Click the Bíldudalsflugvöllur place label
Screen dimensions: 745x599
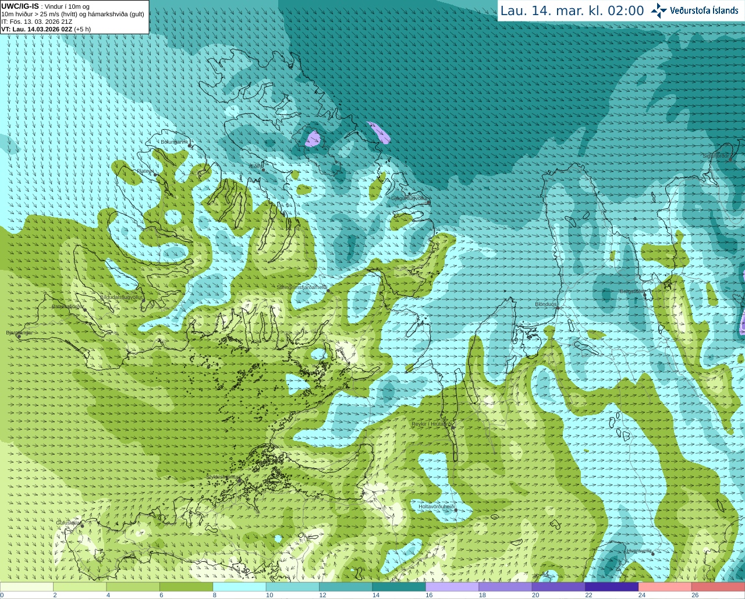click(x=121, y=297)
